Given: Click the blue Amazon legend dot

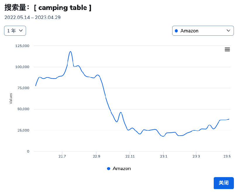Looking at the screenshot, I should tap(109, 169).
